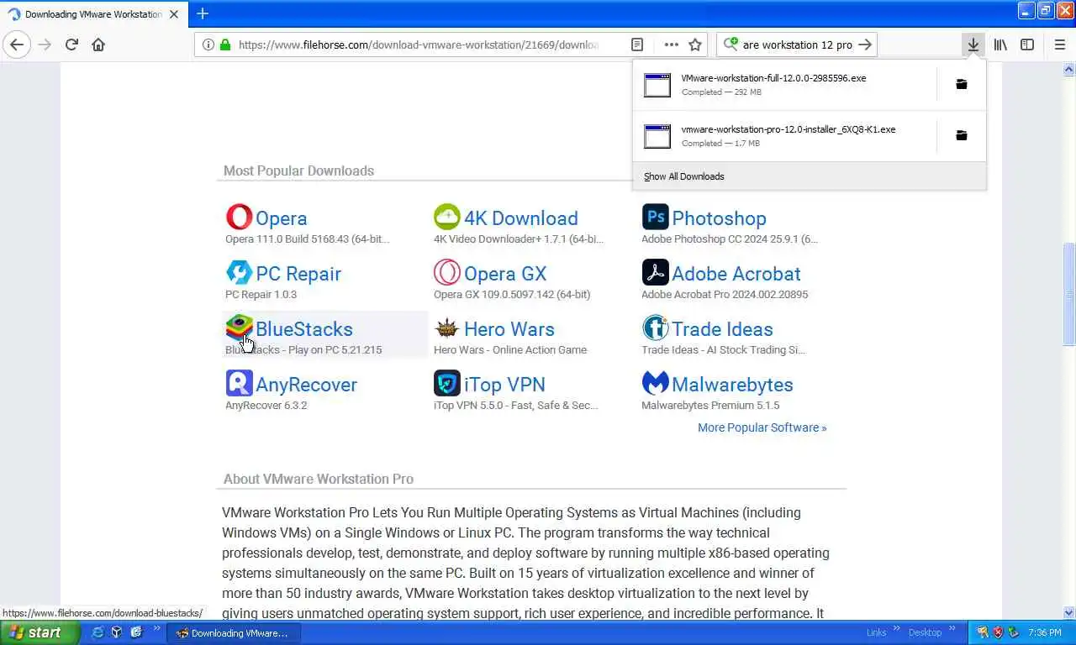Open the Opera download link

point(281,218)
